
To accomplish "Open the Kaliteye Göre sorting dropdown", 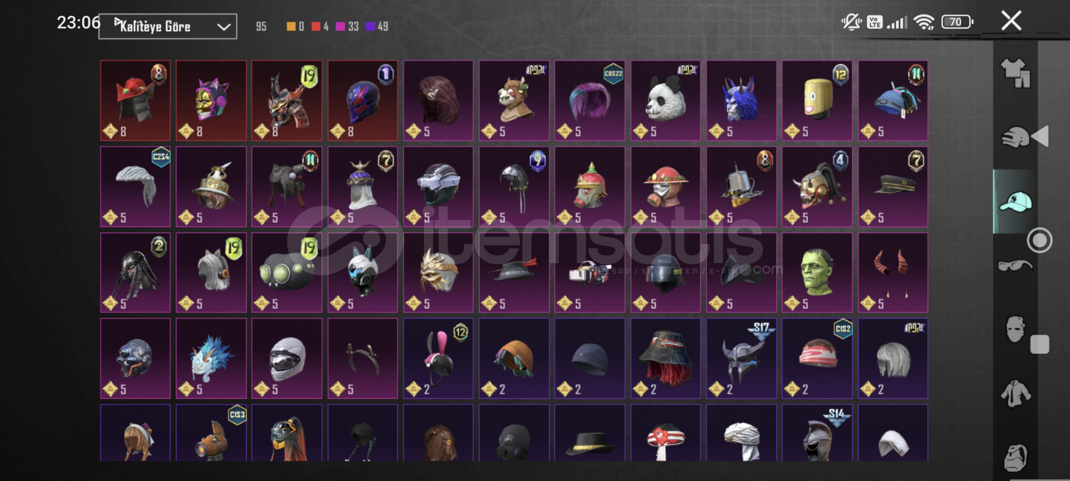I will pyautogui.click(x=168, y=27).
